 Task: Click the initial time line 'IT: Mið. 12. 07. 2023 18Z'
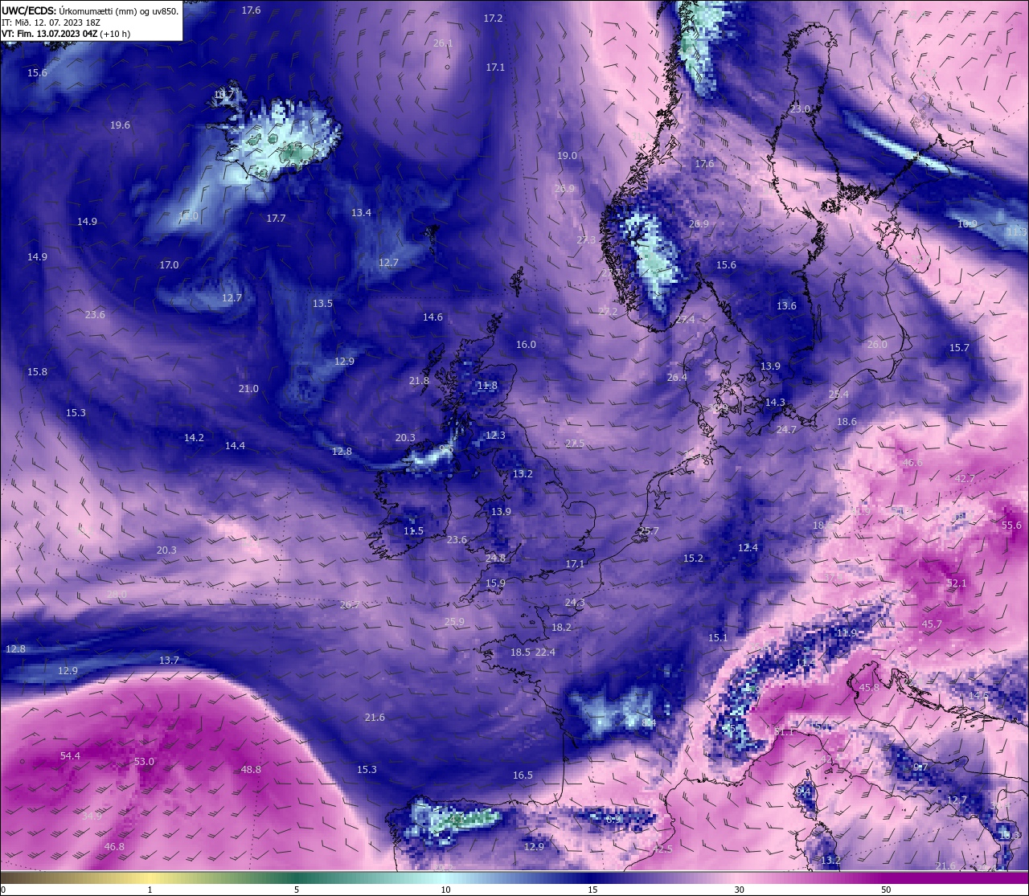pyautogui.click(x=52, y=23)
